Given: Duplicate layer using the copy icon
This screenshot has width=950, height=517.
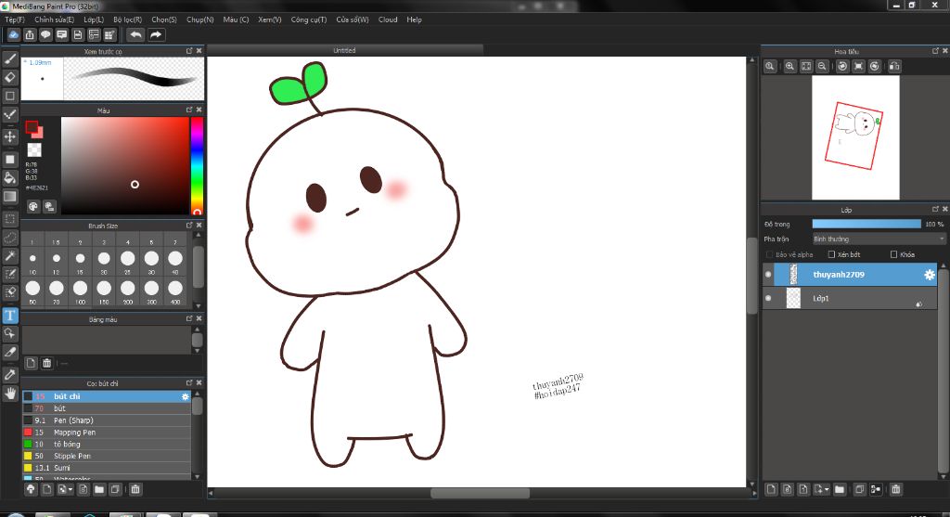Looking at the screenshot, I should [859, 489].
